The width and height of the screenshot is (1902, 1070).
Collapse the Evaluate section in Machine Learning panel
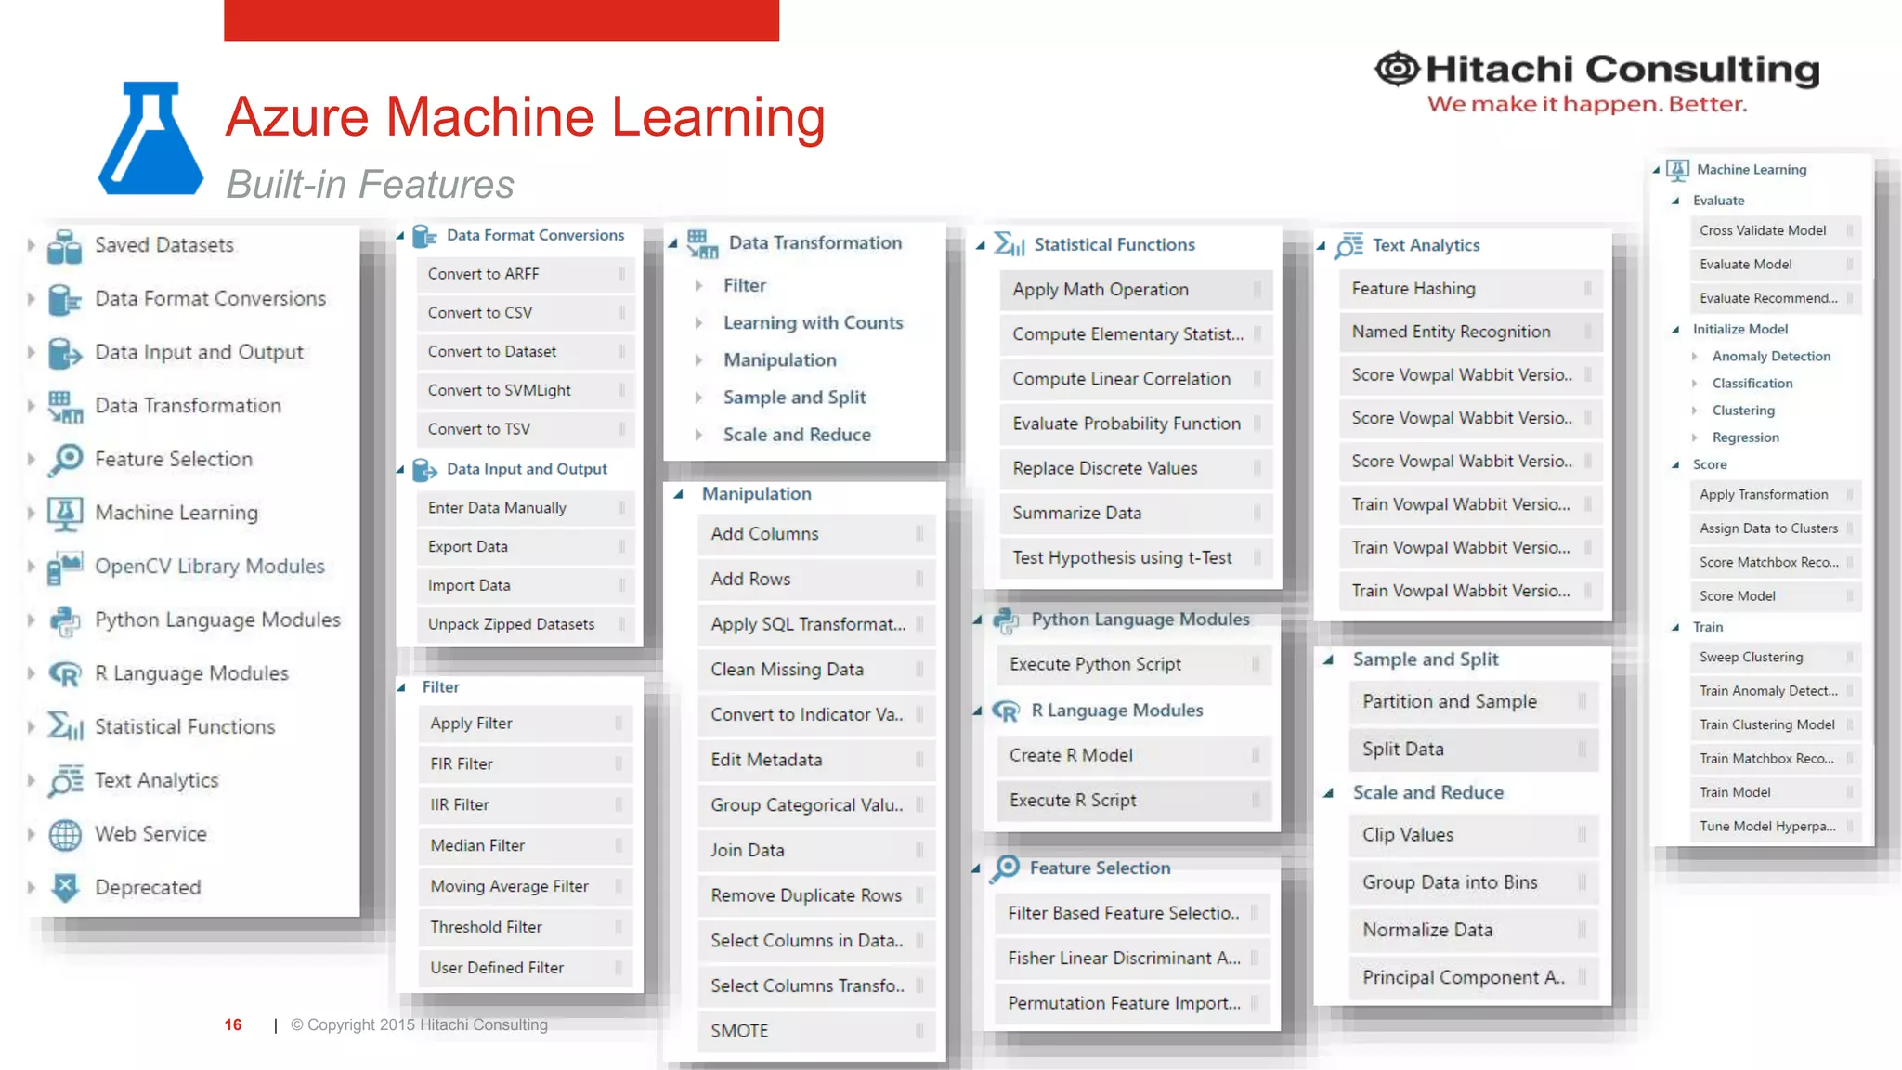[x=1675, y=202]
